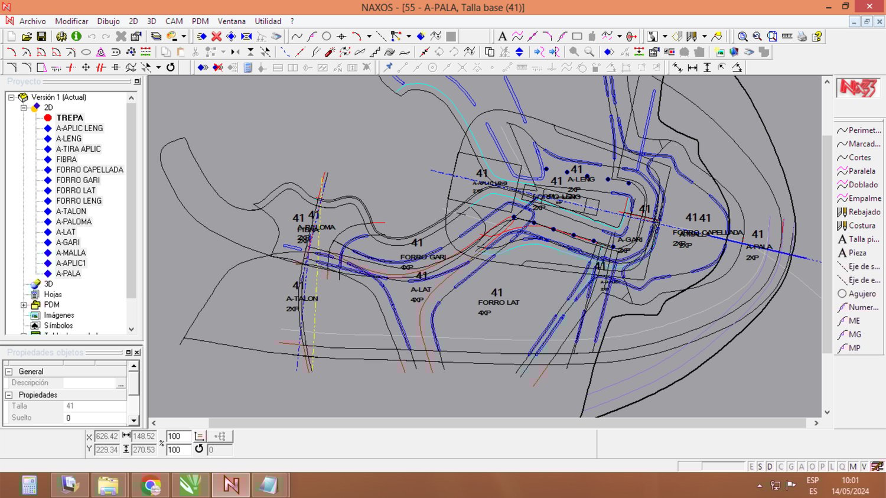Click the red X delete piece icon
Viewport: 886px width, 498px height.
(216, 37)
